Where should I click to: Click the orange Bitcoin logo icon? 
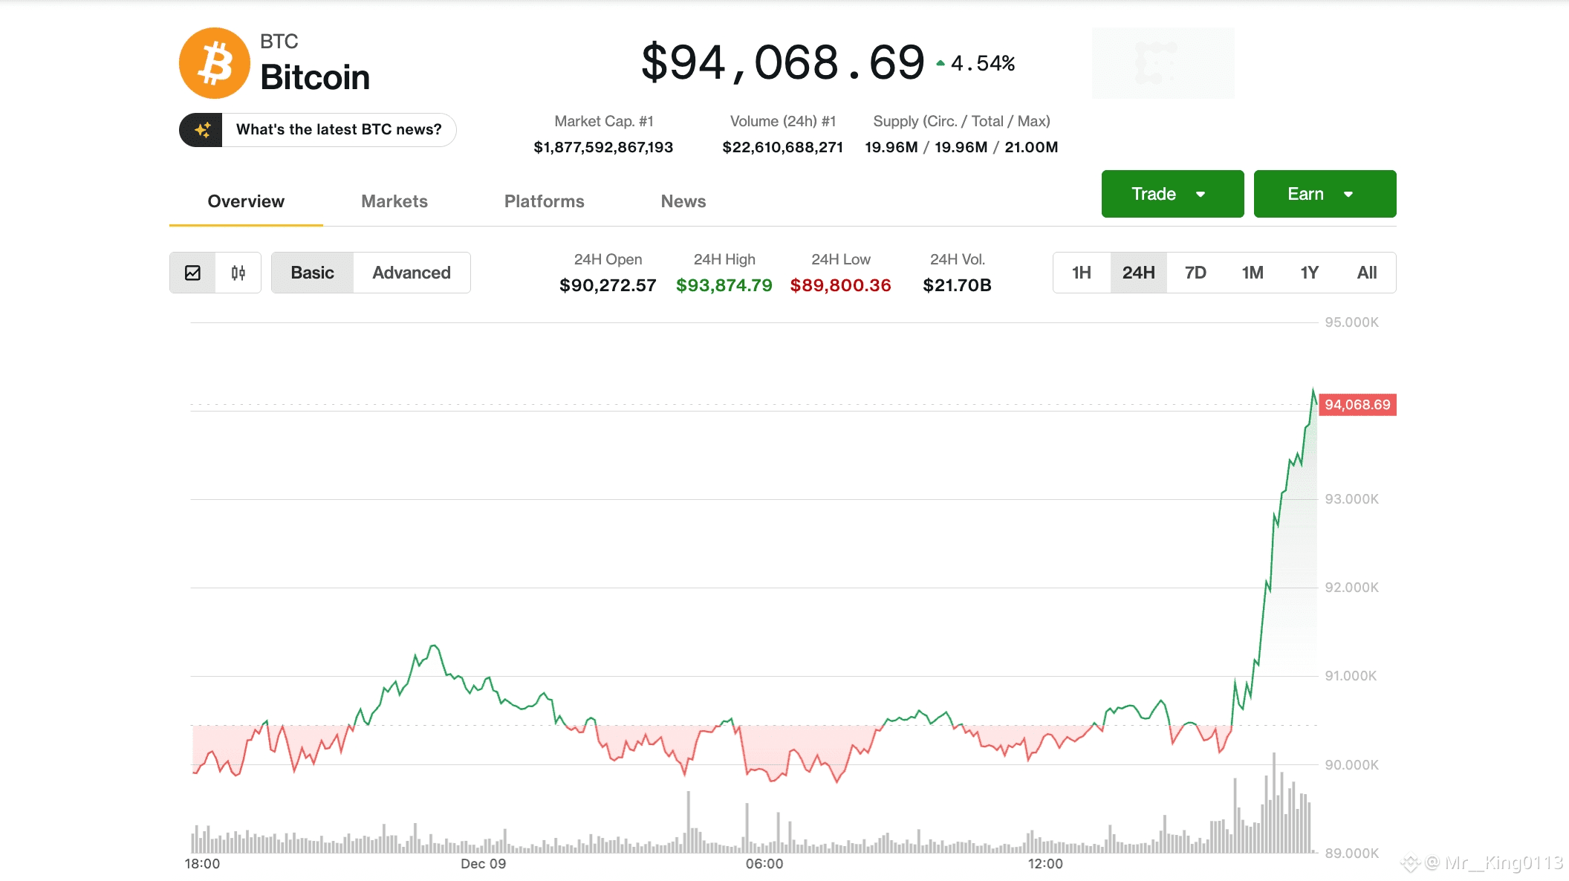click(215, 63)
